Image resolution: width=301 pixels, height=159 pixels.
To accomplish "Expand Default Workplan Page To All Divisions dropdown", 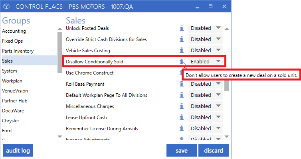I will pyautogui.click(x=206, y=95).
